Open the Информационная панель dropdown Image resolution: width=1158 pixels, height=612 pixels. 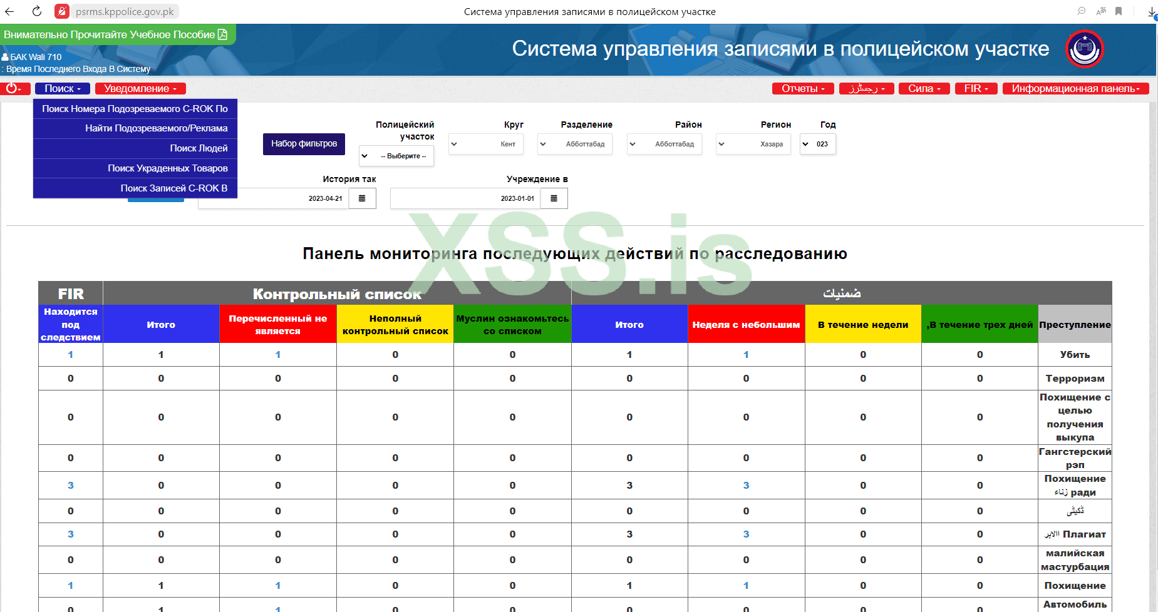click(x=1076, y=89)
